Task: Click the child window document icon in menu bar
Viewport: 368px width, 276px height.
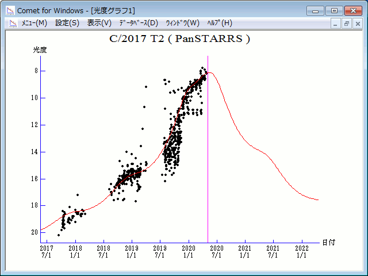Action: coord(13,23)
